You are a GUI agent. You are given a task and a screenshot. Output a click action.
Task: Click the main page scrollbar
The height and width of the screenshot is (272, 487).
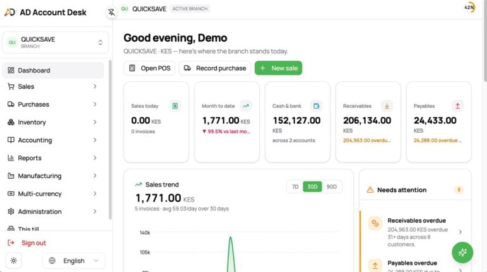coord(485,41)
